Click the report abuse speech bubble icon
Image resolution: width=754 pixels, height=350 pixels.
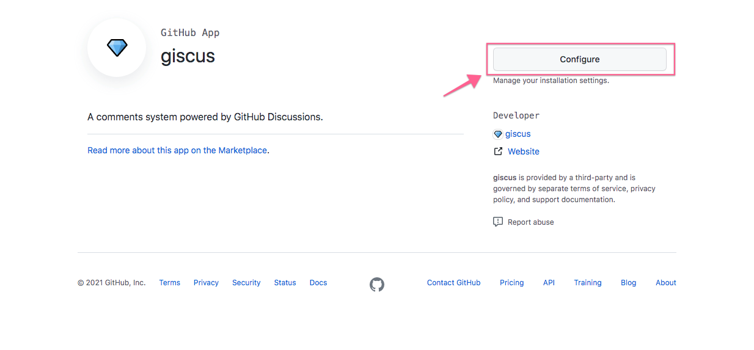(498, 222)
